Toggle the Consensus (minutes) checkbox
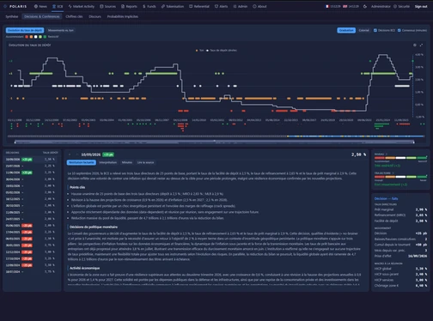 (399, 30)
